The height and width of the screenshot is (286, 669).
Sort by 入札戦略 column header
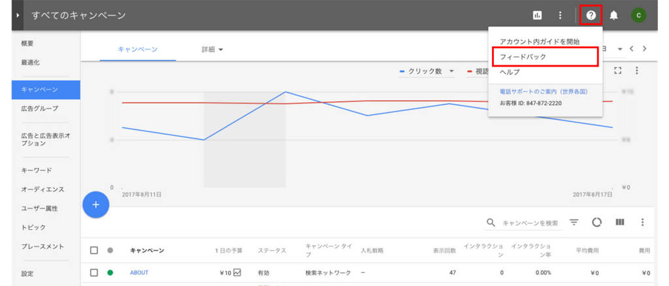click(372, 251)
